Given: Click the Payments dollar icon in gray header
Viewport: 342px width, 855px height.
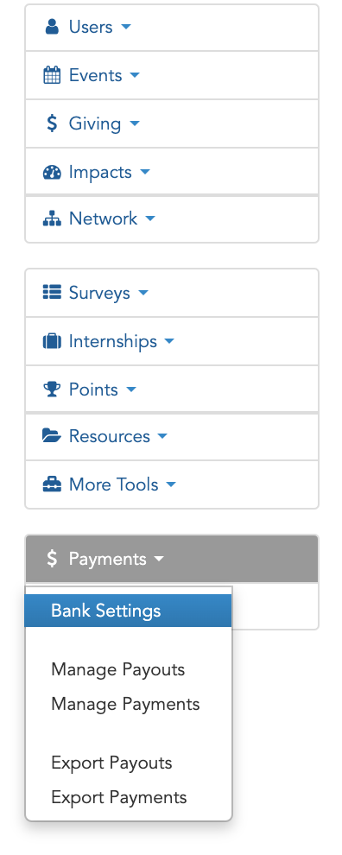Looking at the screenshot, I should [52, 559].
